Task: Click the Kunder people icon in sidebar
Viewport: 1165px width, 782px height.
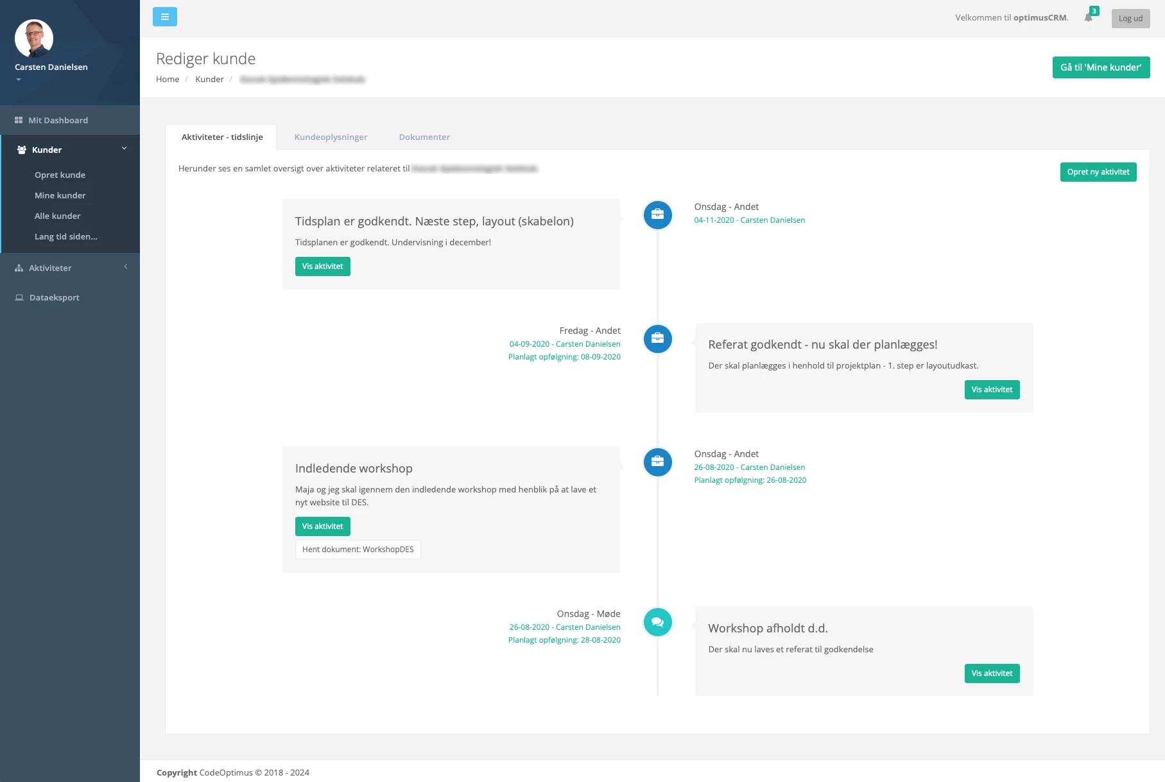Action: [x=21, y=149]
